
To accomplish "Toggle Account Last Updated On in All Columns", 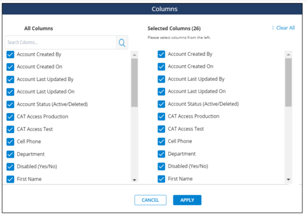I will click(10, 92).
